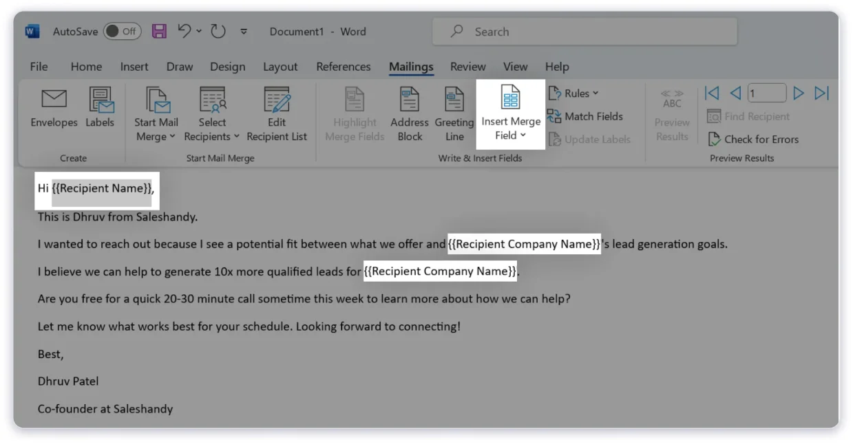Viewport: 853px width, 444px height.
Task: Click the 'Let me know what works best' line
Action: coord(249,326)
